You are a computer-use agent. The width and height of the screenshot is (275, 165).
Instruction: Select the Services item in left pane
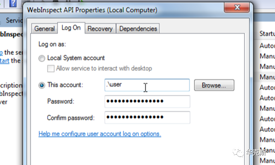tap(14, 20)
